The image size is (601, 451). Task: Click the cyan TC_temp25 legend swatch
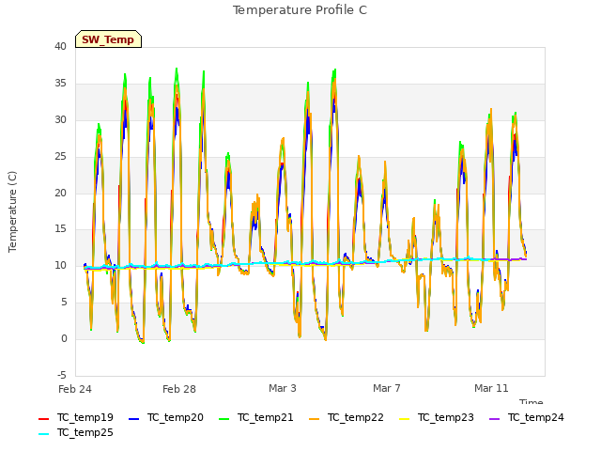44,434
